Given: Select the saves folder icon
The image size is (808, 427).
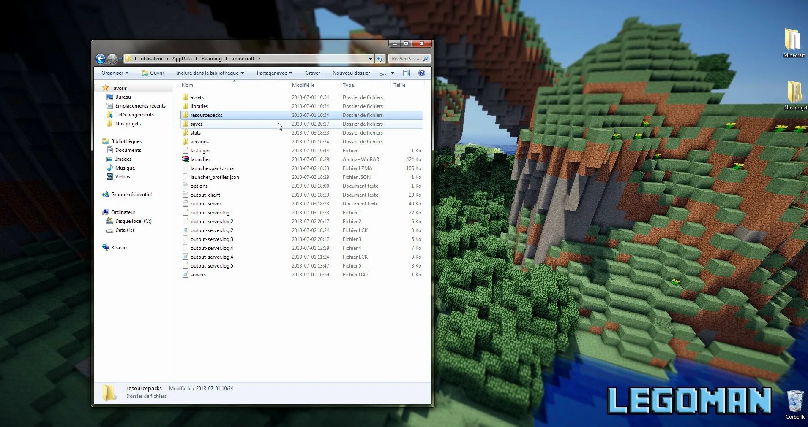Looking at the screenshot, I should 185,124.
